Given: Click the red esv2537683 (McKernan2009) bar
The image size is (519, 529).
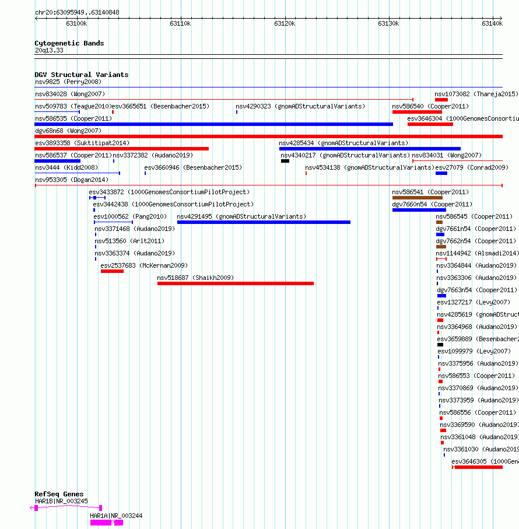Looking at the screenshot, I should (112, 271).
